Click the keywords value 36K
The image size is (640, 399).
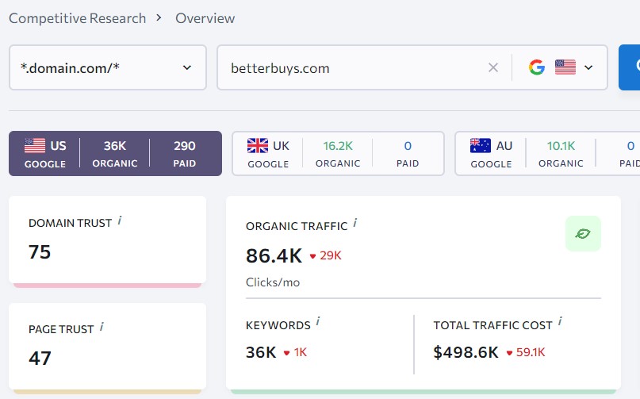tap(261, 352)
